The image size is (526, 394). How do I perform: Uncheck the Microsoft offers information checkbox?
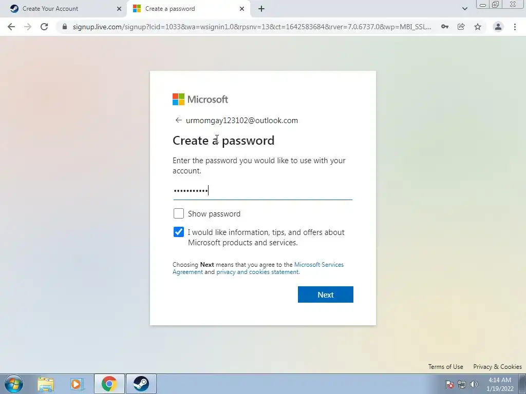click(178, 232)
